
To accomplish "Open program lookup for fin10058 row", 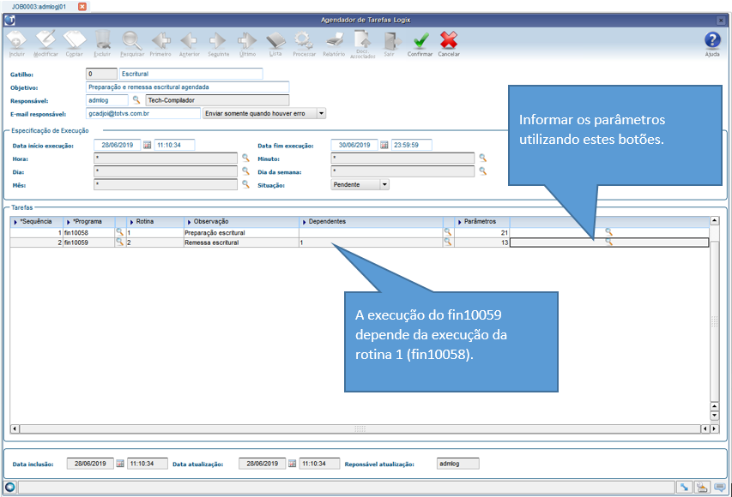I will [120, 231].
